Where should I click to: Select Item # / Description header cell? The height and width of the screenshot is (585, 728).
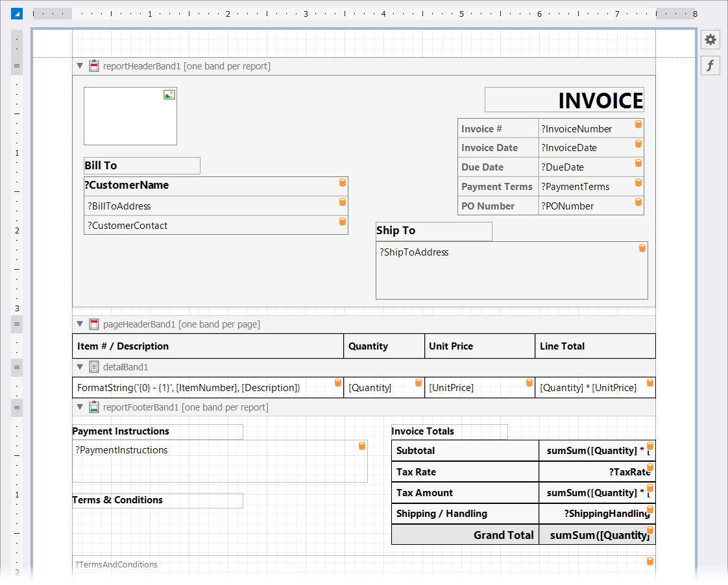[x=208, y=346]
